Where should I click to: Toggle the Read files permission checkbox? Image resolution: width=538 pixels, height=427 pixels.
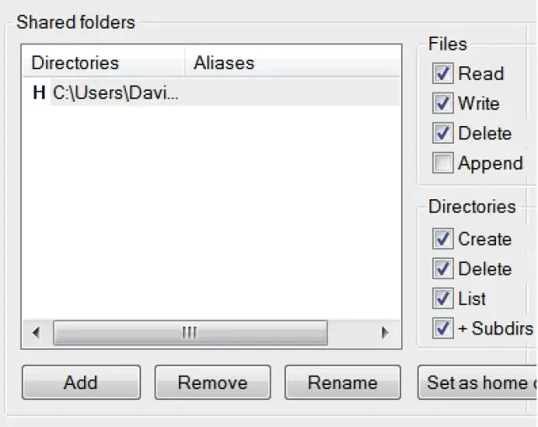point(443,74)
